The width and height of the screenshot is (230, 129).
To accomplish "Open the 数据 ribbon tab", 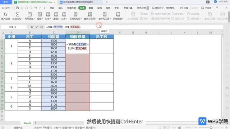I will 91,8.
